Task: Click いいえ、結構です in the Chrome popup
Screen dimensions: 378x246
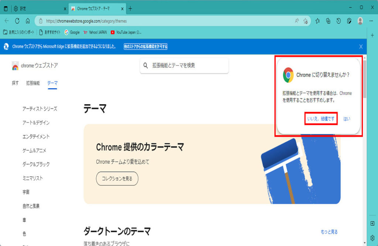Action: click(321, 119)
